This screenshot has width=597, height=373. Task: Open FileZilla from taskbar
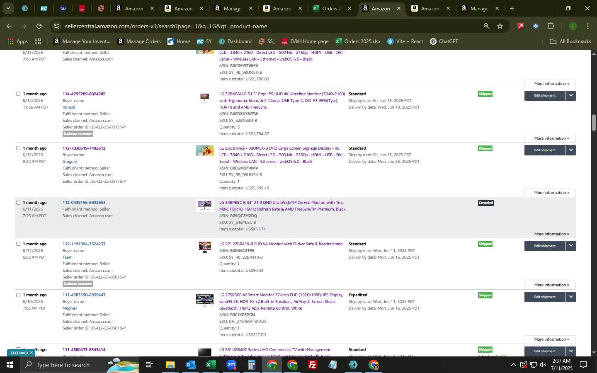[313, 365]
